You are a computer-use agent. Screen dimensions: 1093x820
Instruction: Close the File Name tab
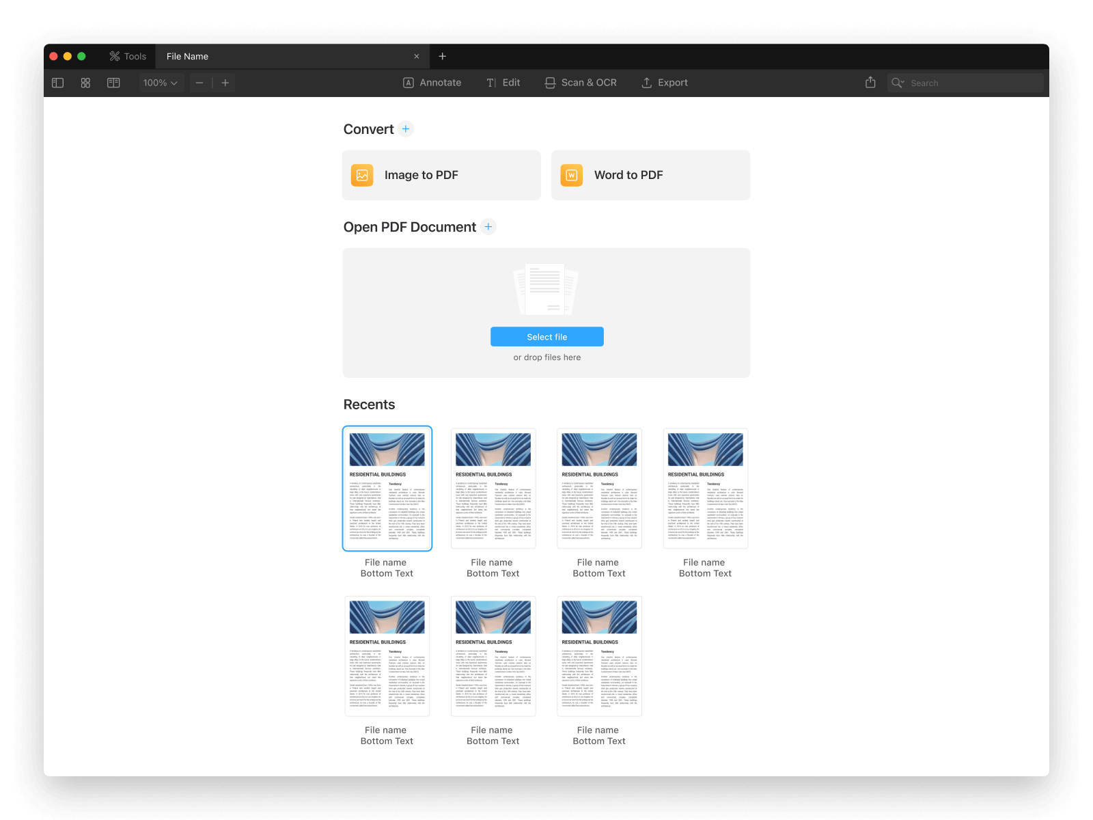pyautogui.click(x=417, y=56)
